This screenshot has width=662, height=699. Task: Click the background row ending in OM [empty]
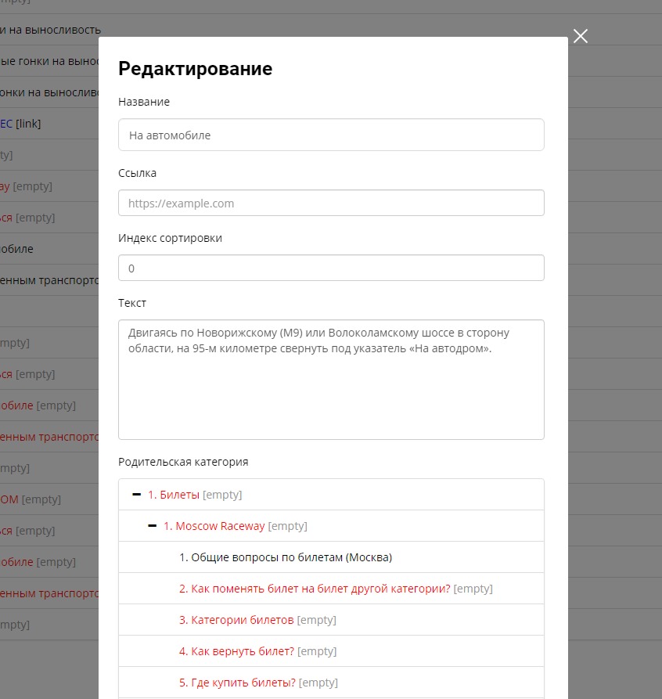(x=49, y=499)
